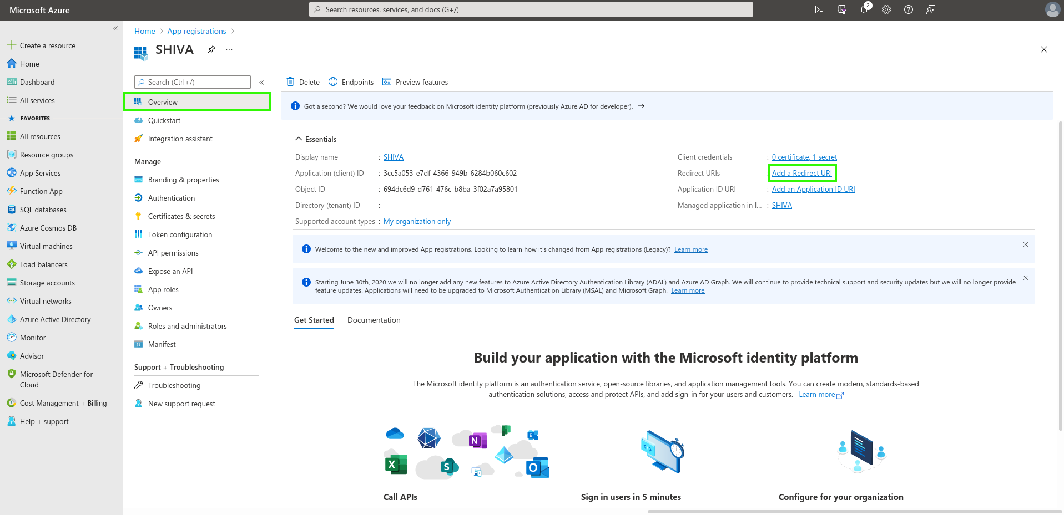Image resolution: width=1064 pixels, height=515 pixels.
Task: Open Certificates & secrets menu item
Action: coord(181,216)
